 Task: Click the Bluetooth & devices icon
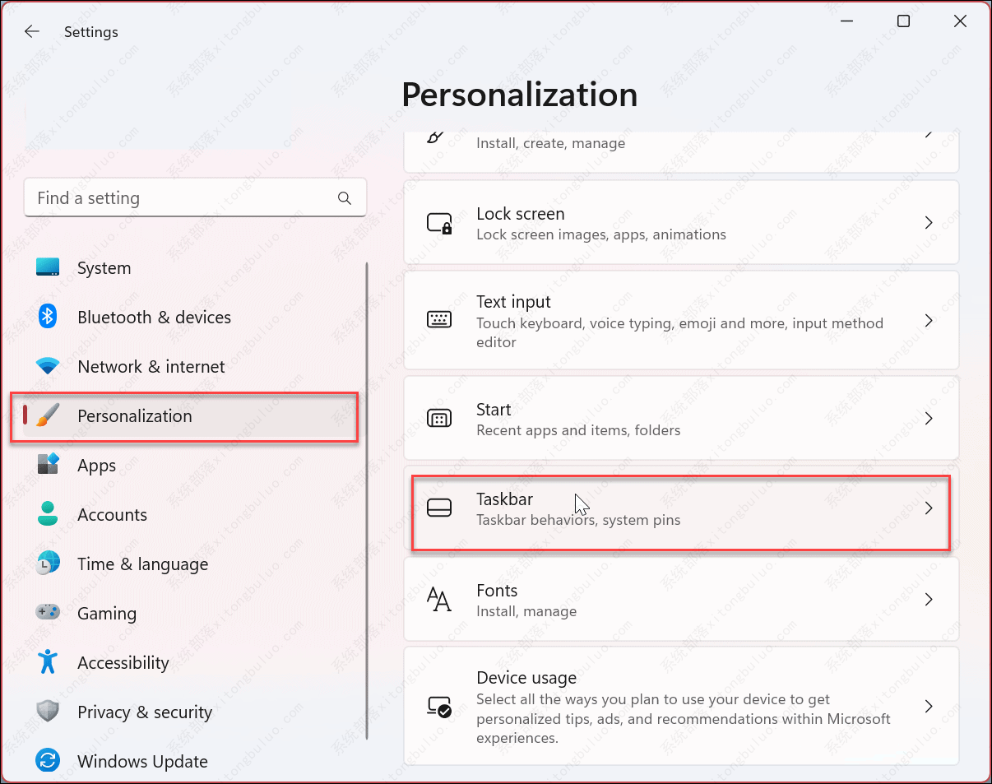47,317
